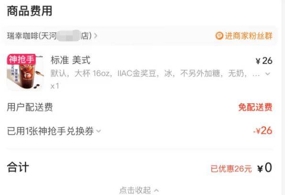The image size is (285, 195).
Task: Expand the 已用1张神抢手兑换券 coupon details
Action: (54, 131)
